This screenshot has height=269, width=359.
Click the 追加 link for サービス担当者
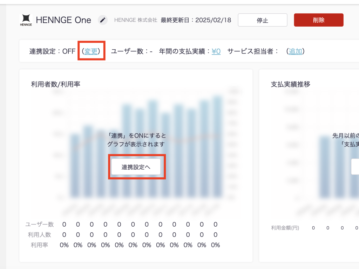295,51
